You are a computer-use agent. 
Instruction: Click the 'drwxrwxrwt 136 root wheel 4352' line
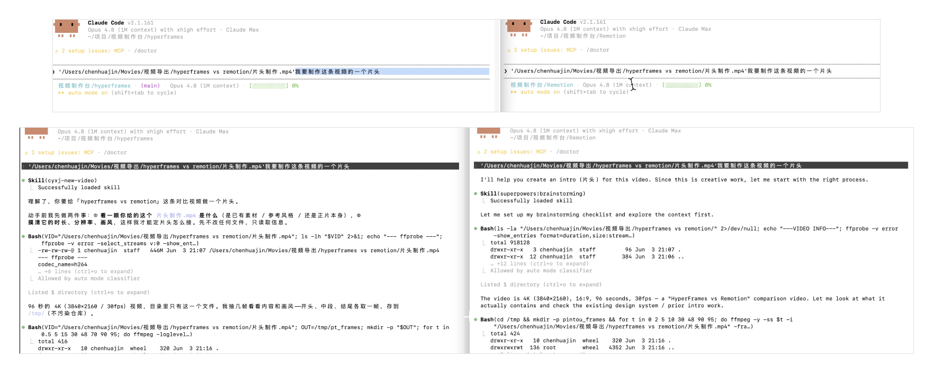(582, 348)
